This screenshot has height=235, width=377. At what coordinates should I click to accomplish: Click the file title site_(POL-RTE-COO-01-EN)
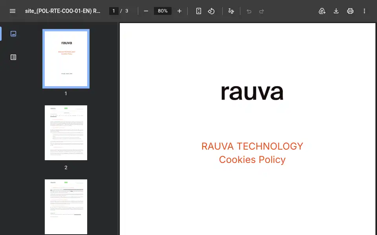(x=63, y=11)
